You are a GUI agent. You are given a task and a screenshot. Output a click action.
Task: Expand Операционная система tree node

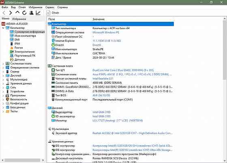pos(3,68)
